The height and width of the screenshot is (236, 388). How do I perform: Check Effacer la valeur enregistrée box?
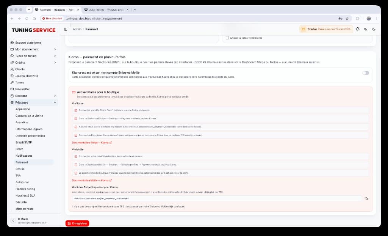tap(227, 38)
